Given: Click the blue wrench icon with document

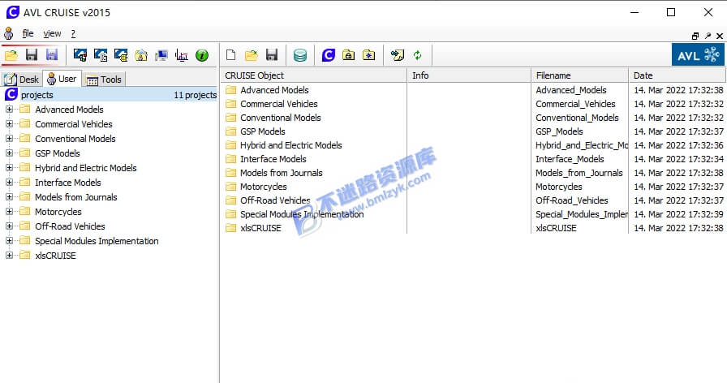Looking at the screenshot, I should [101, 55].
